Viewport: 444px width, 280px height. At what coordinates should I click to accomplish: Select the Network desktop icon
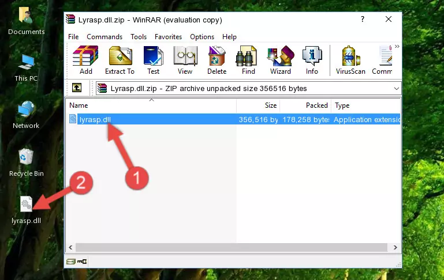pos(26,115)
